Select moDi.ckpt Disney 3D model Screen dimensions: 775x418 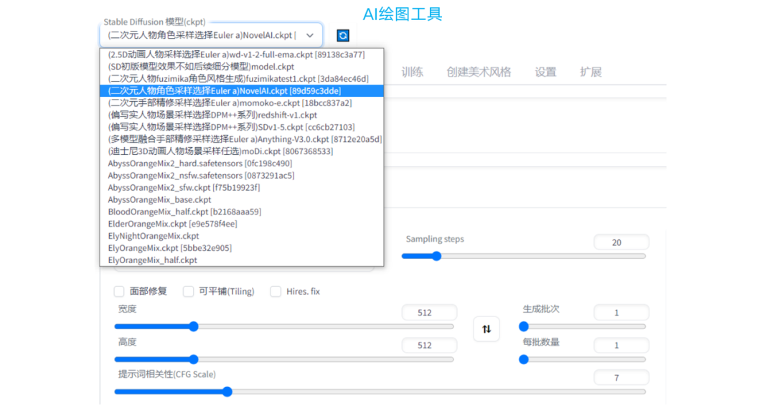click(242, 151)
